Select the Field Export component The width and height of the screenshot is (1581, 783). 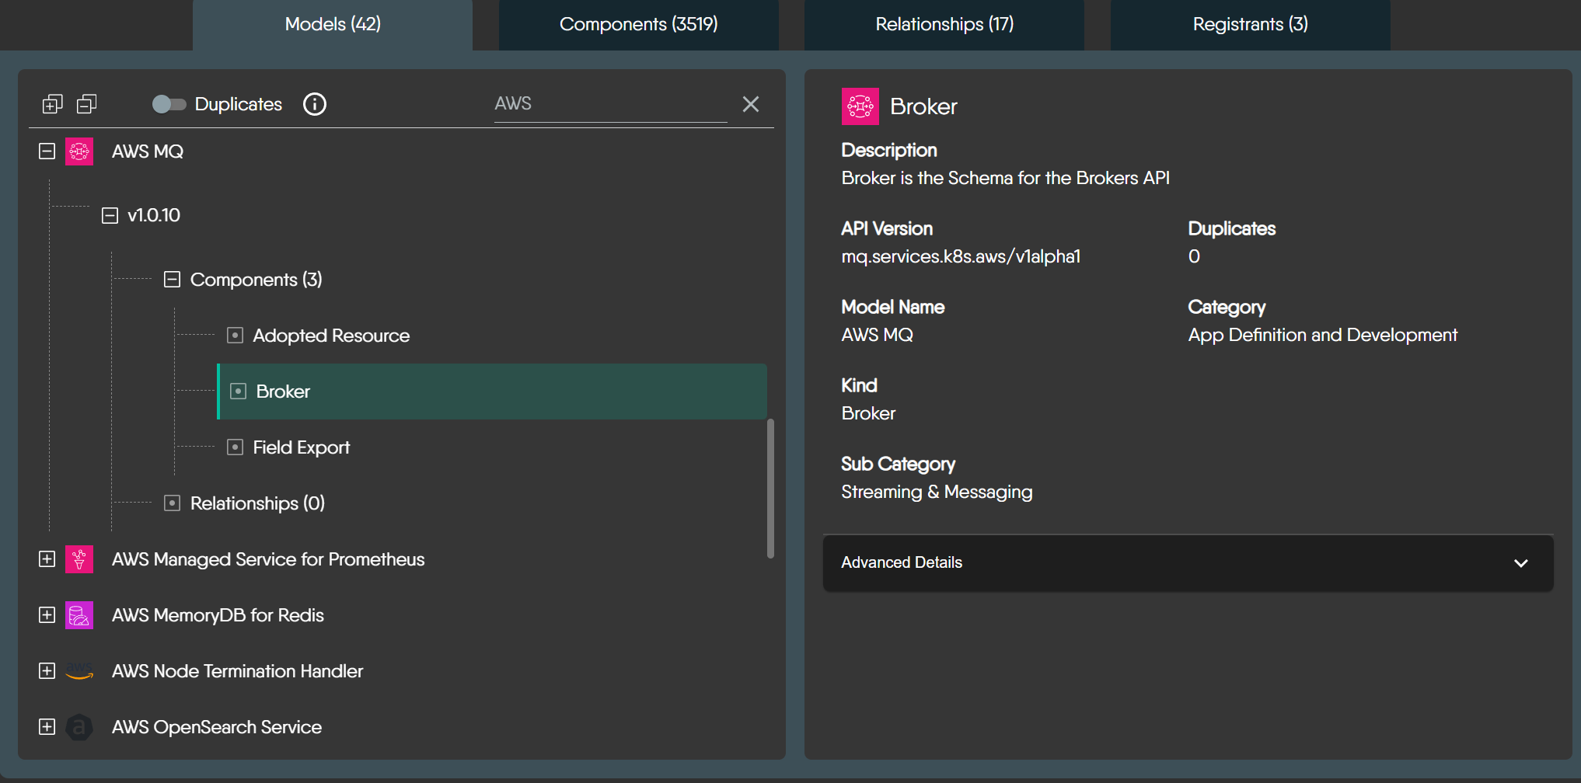click(x=301, y=447)
